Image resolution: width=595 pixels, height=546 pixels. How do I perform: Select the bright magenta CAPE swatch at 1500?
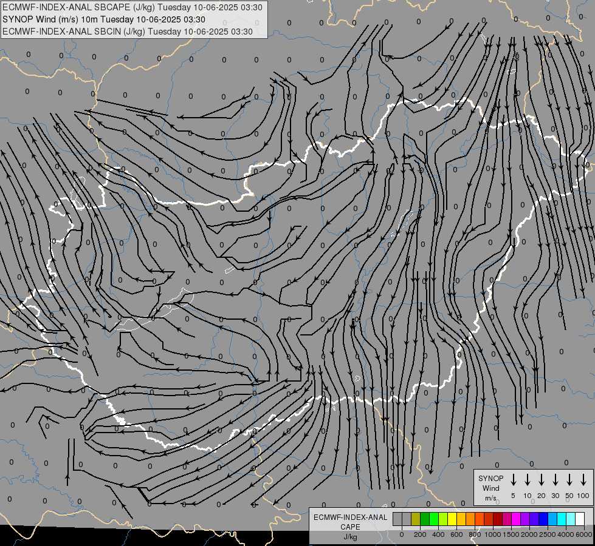pyautogui.click(x=517, y=519)
